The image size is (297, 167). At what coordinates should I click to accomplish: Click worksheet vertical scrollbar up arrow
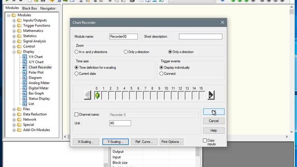[x=291, y=7]
